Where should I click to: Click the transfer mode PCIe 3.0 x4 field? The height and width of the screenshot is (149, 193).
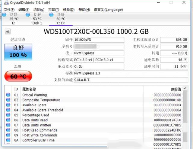click(x=99, y=60)
